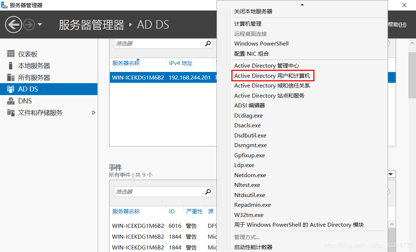
Task: Click the server icon beside 本地服务器
Action: coord(11,65)
